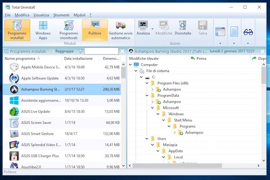Click the ASUS Live Update globe icon
This screenshot has height=180, width=270.
pos(14,111)
